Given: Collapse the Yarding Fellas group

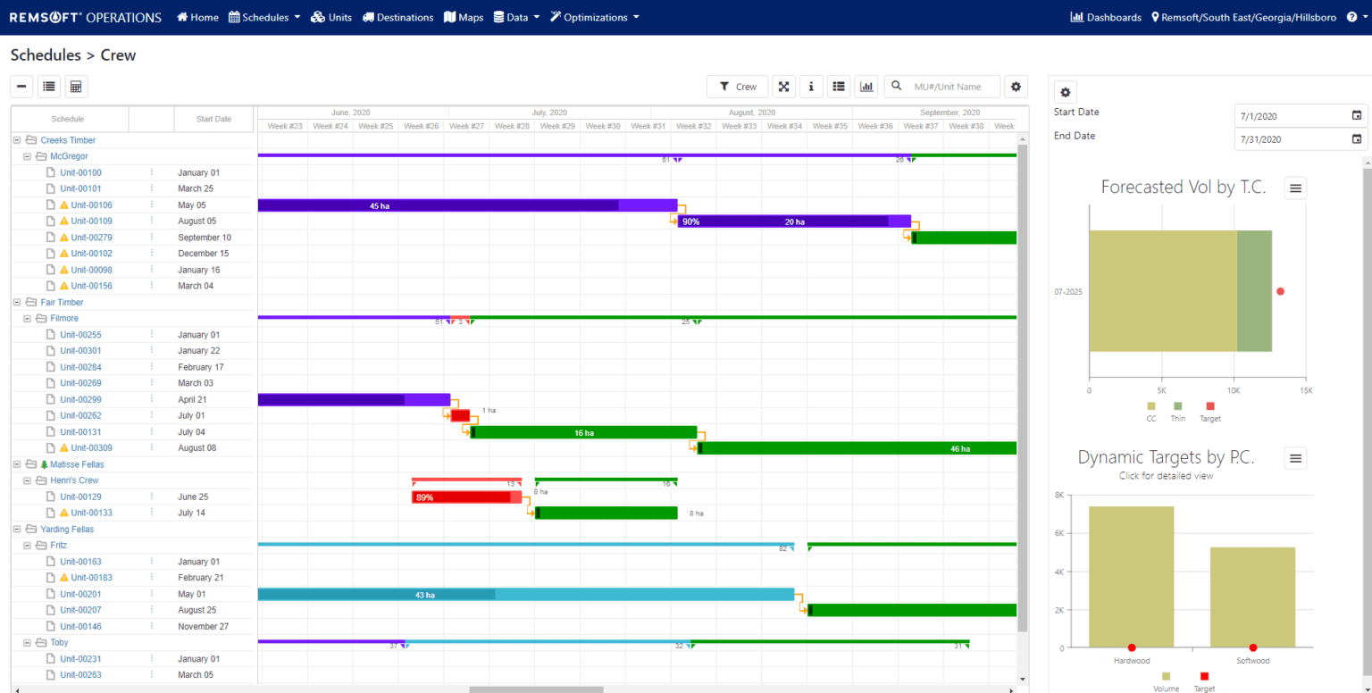Looking at the screenshot, I should 15,529.
